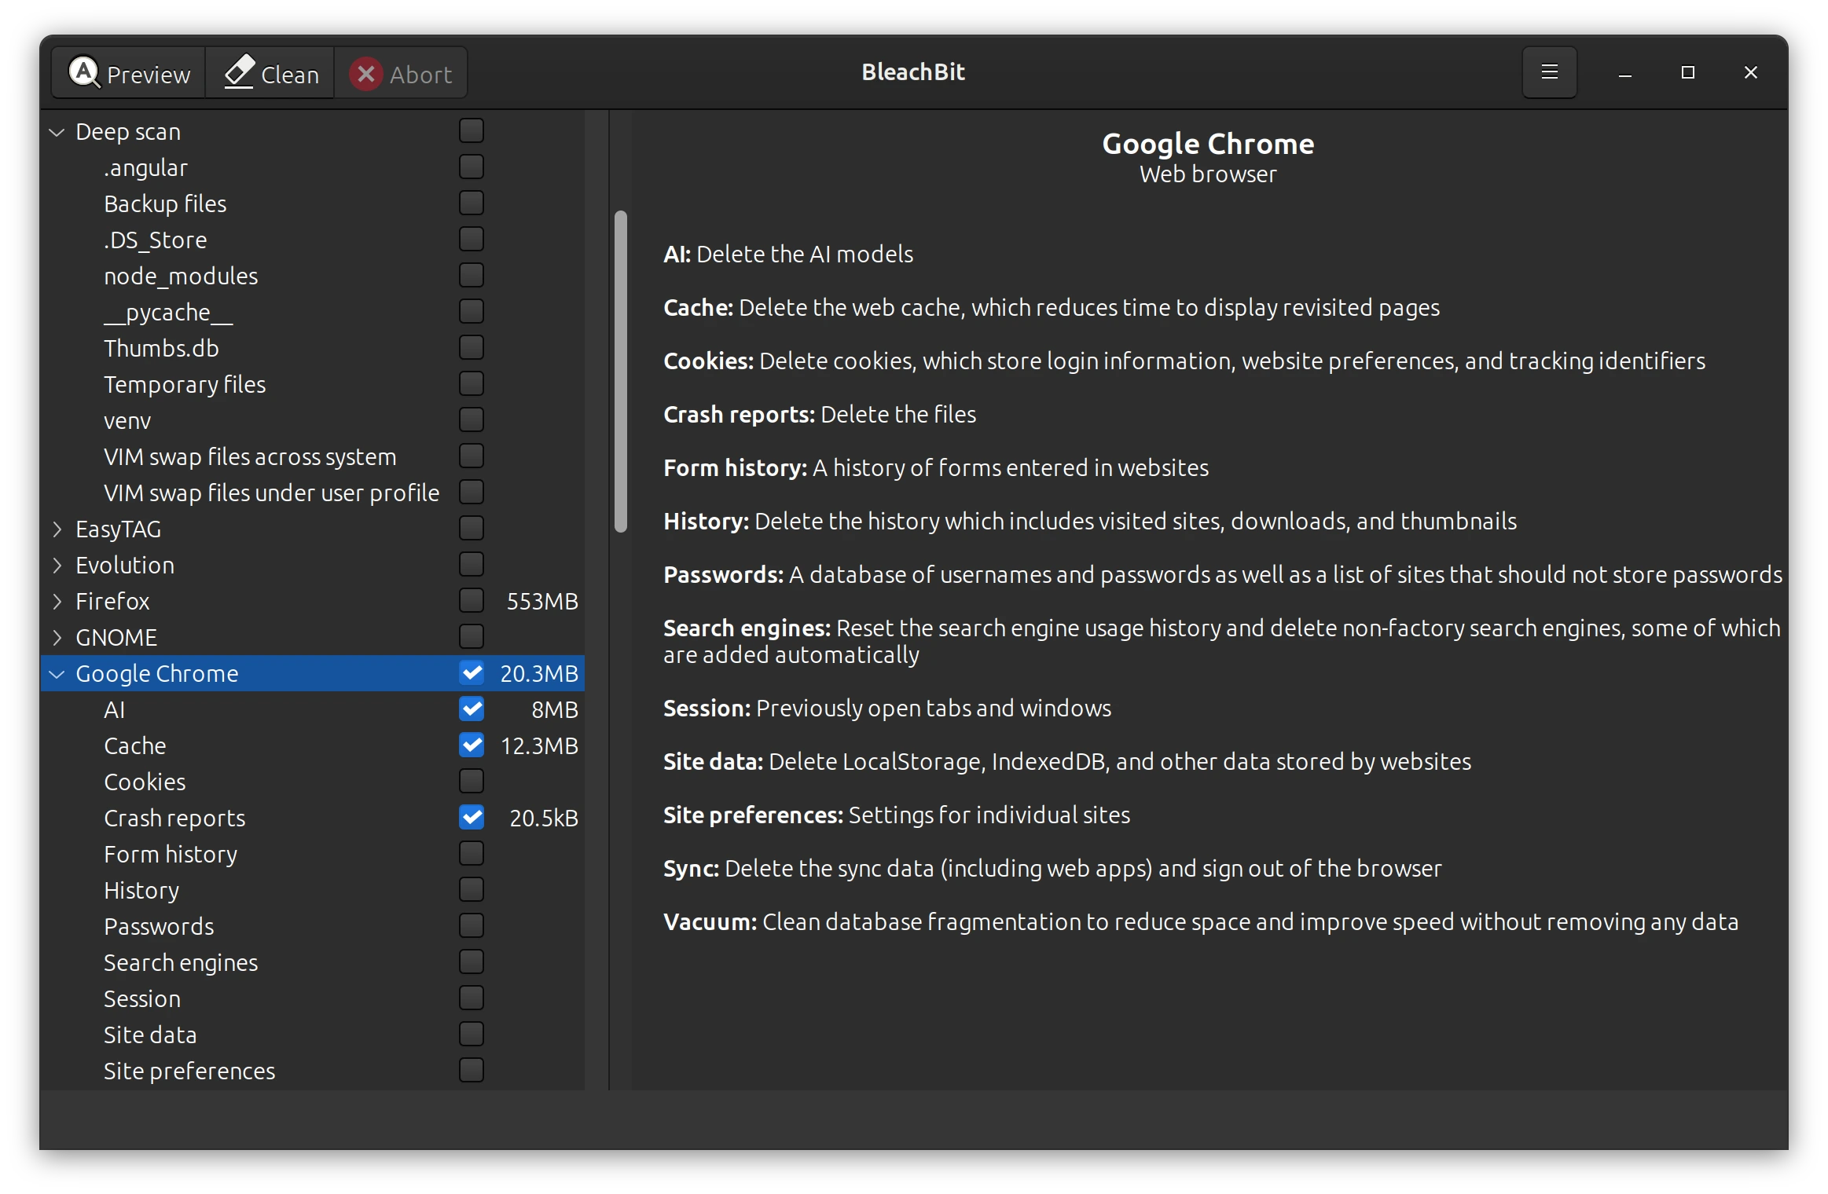The height and width of the screenshot is (1194, 1828).
Task: Click the Clean eraser icon
Action: pyautogui.click(x=239, y=73)
